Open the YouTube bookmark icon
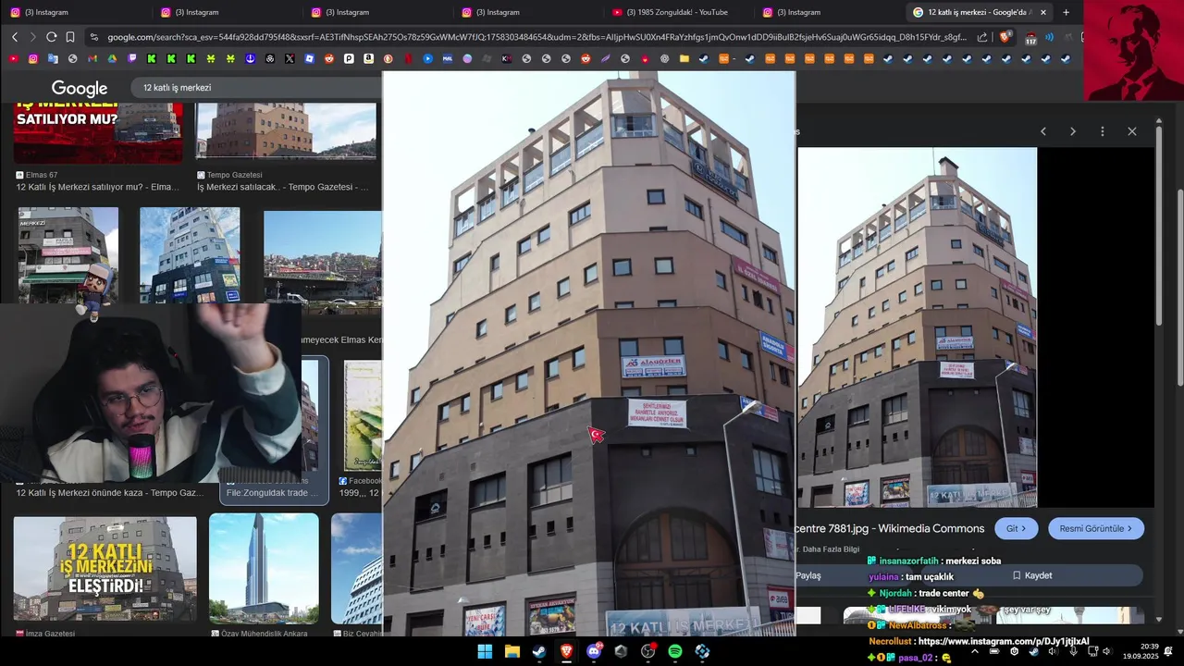The width and height of the screenshot is (1184, 666). (x=13, y=58)
